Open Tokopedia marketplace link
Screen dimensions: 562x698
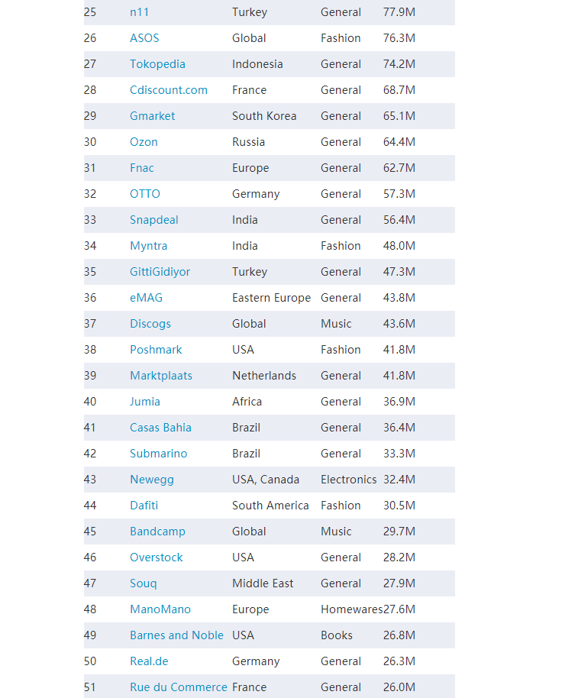click(157, 64)
